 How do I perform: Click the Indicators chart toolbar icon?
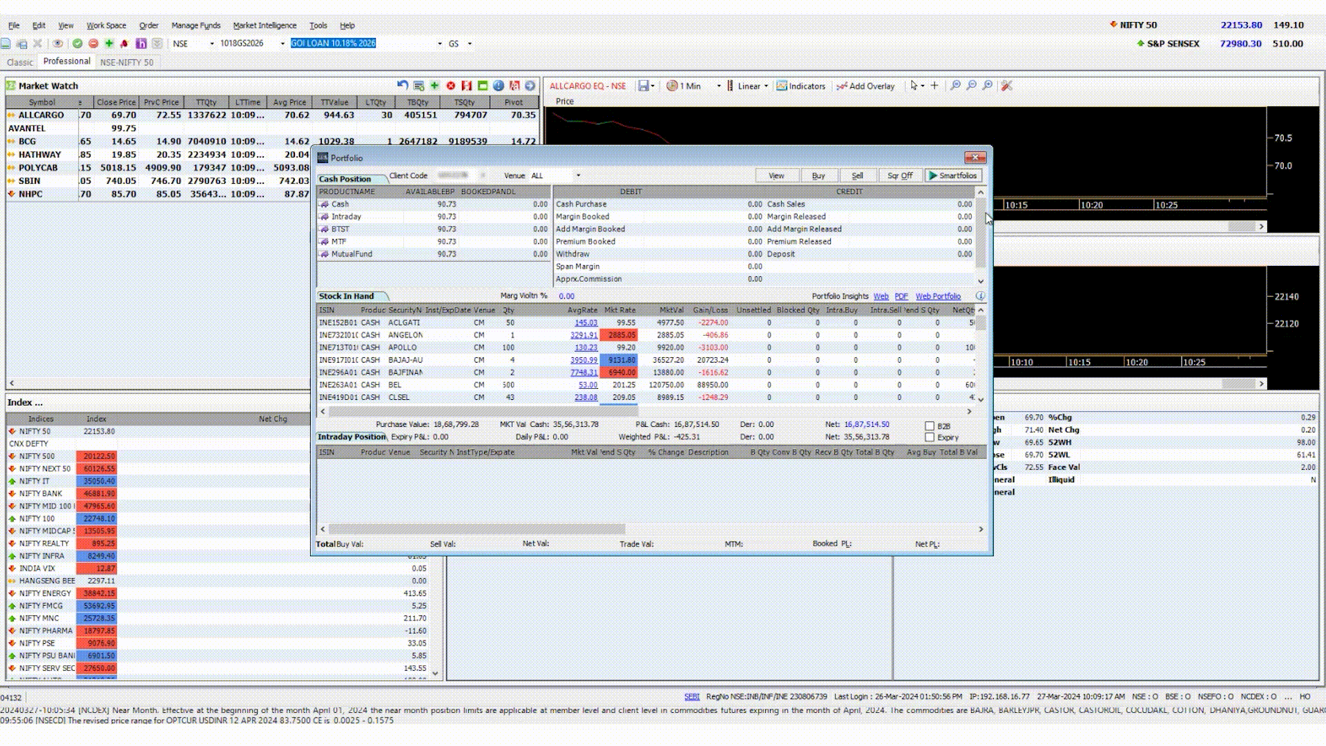click(800, 86)
